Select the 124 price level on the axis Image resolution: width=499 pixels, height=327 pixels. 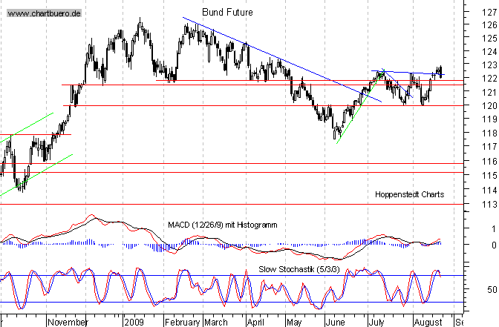[488, 52]
